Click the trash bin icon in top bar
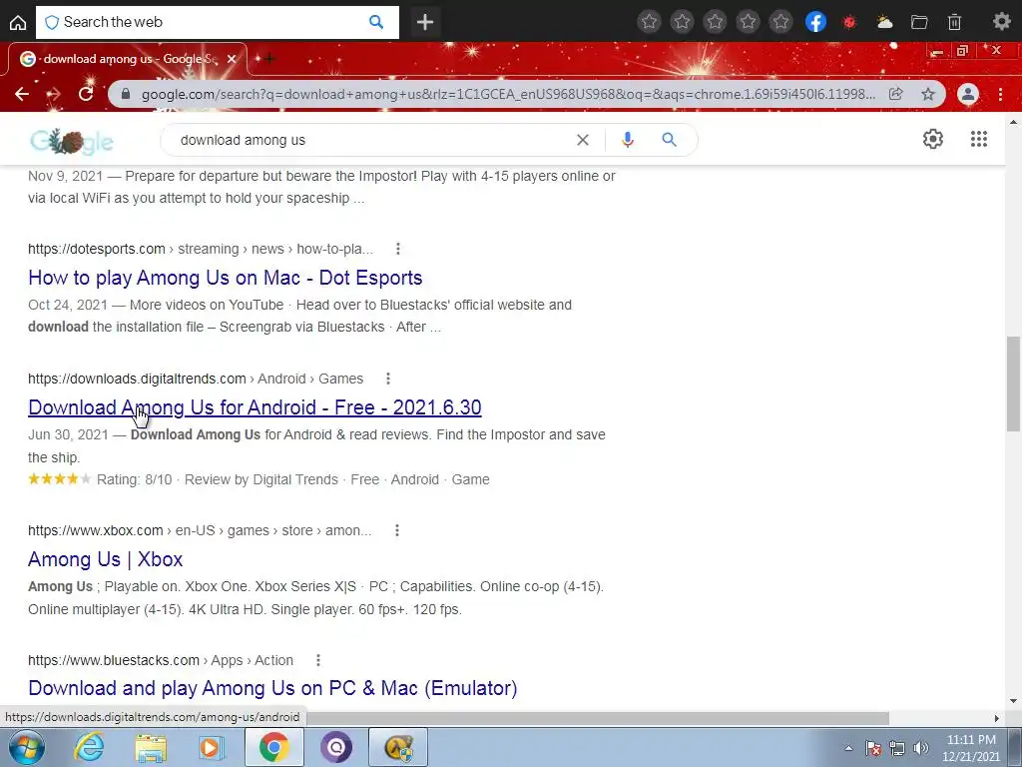Viewport: 1022px width, 767px height. [954, 22]
